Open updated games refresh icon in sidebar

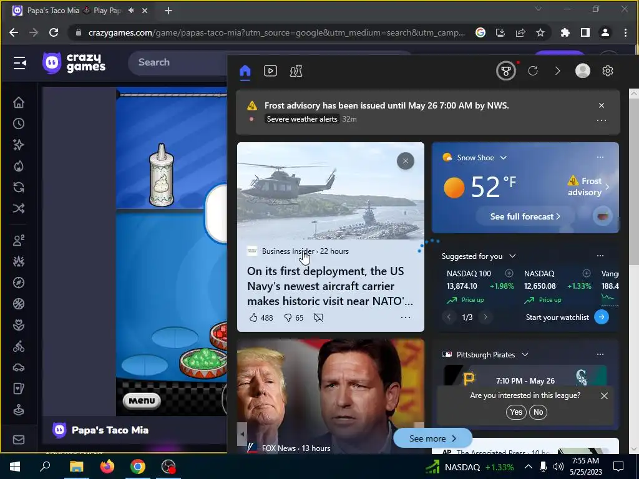(x=18, y=187)
